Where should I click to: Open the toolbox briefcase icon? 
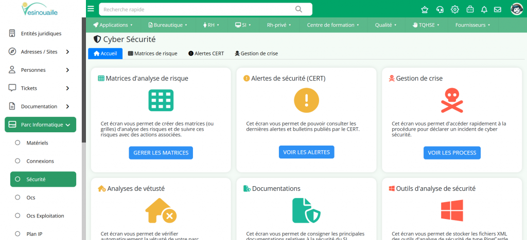(x=469, y=9)
